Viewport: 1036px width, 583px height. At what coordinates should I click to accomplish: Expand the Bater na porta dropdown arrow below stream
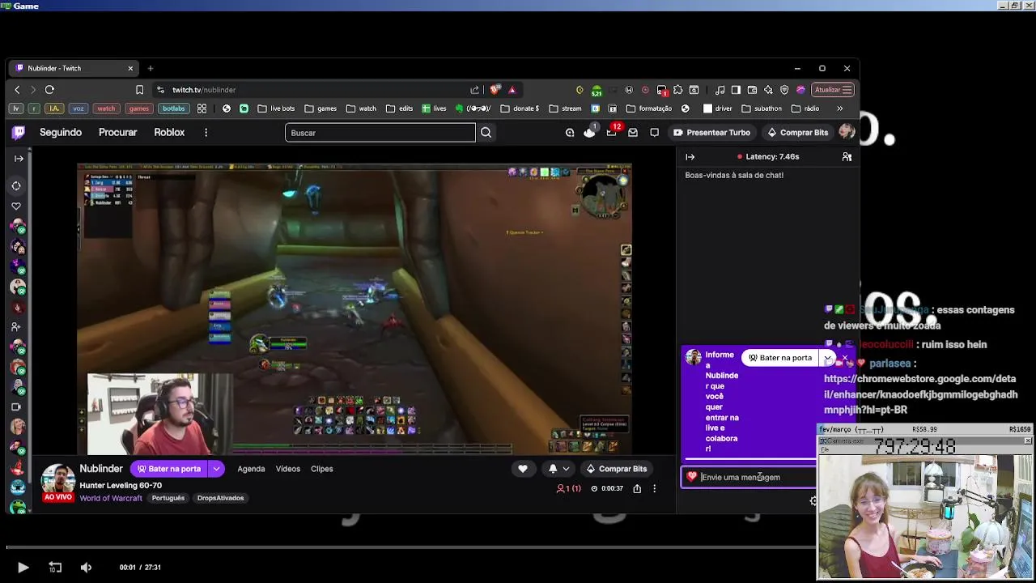(216, 469)
